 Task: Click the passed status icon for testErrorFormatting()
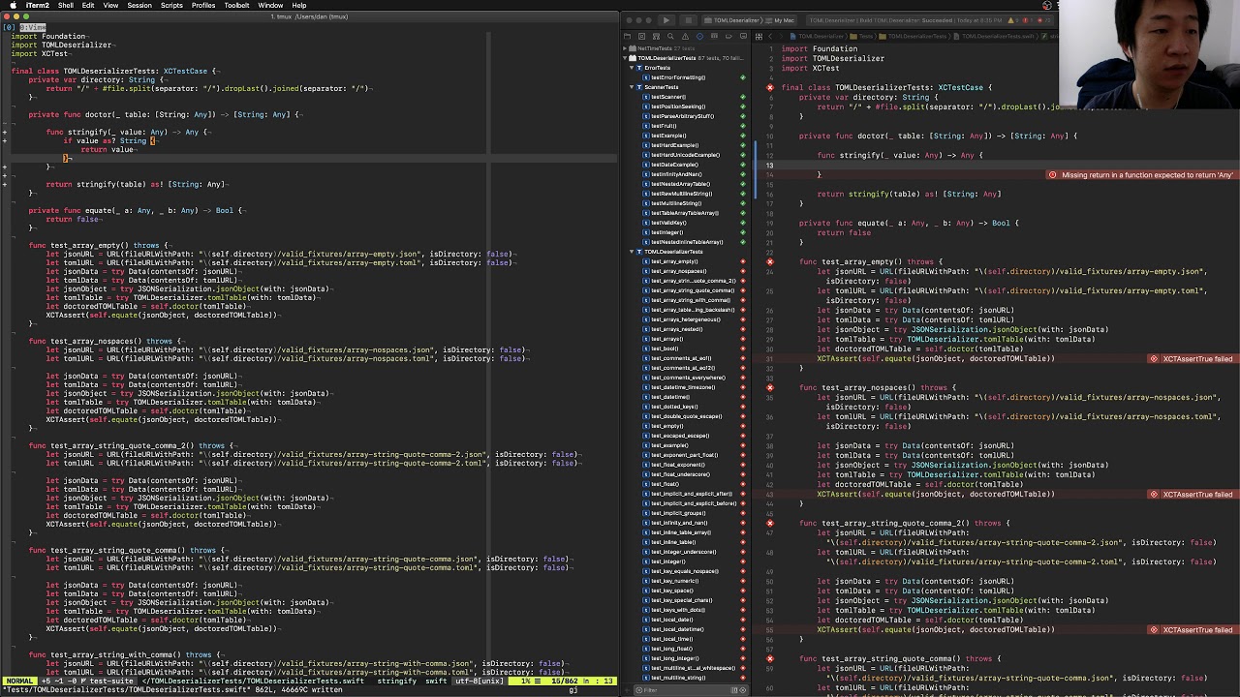743,77
